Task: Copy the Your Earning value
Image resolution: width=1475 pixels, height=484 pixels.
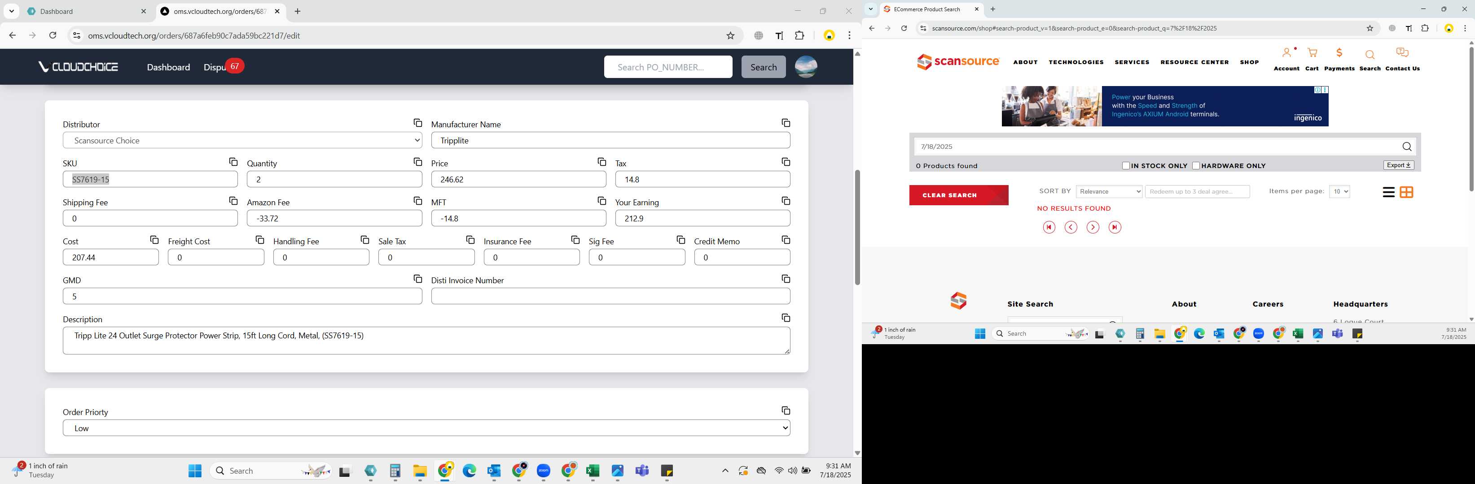Action: tap(786, 201)
